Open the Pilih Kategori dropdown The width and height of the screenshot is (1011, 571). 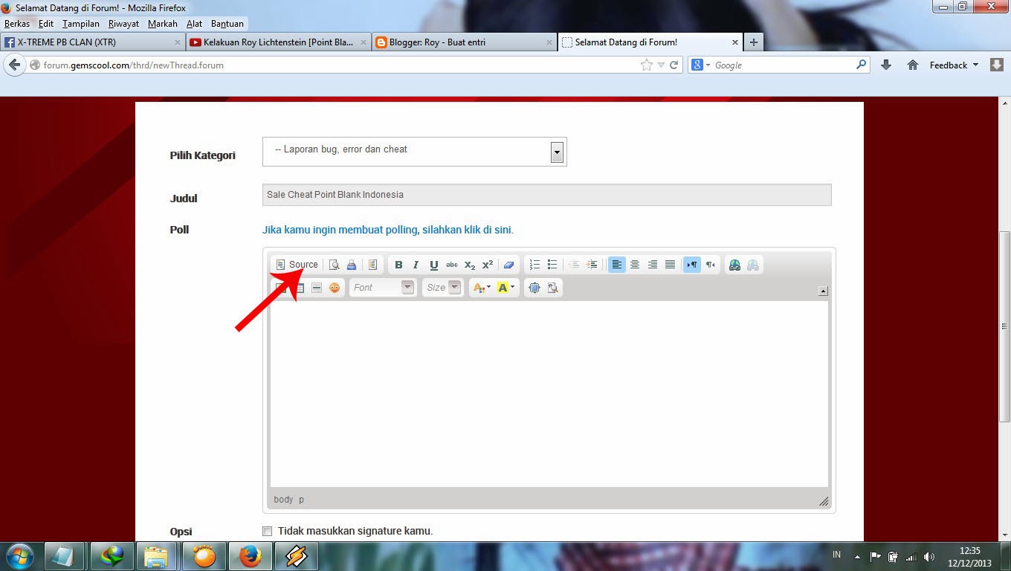point(415,152)
